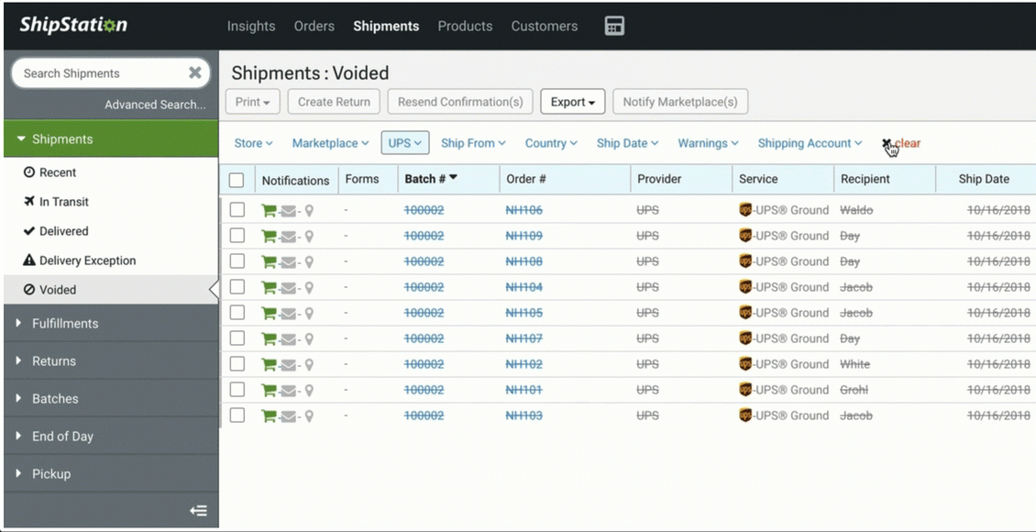Viewport: 1036px width, 532px height.
Task: Open the ShipStation calculator icon
Action: coord(614,26)
